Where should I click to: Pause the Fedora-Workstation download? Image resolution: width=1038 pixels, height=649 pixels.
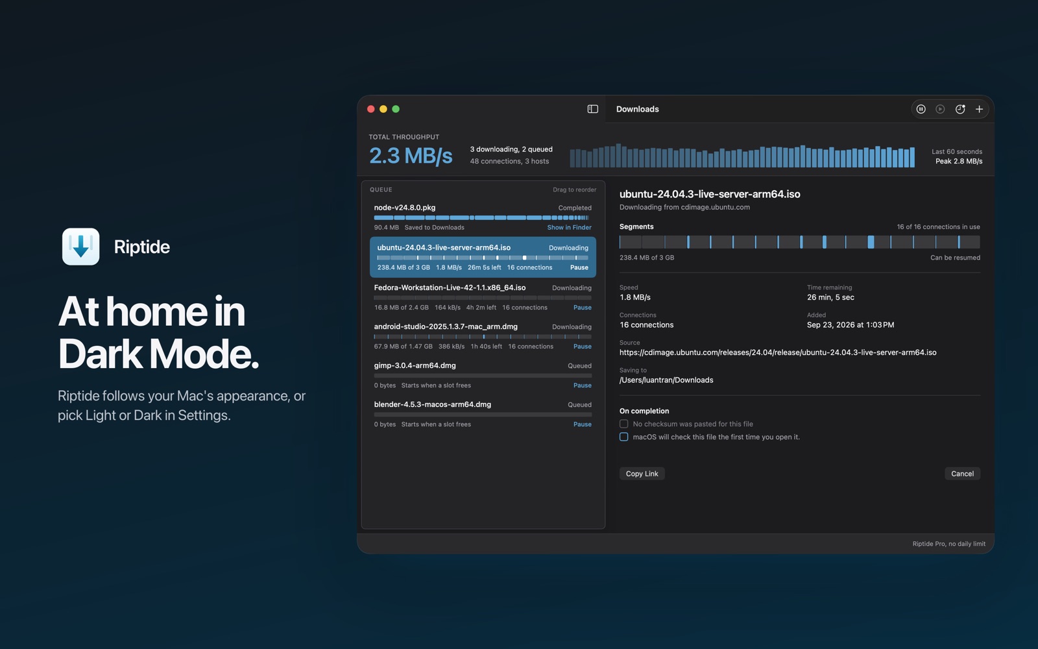583,308
